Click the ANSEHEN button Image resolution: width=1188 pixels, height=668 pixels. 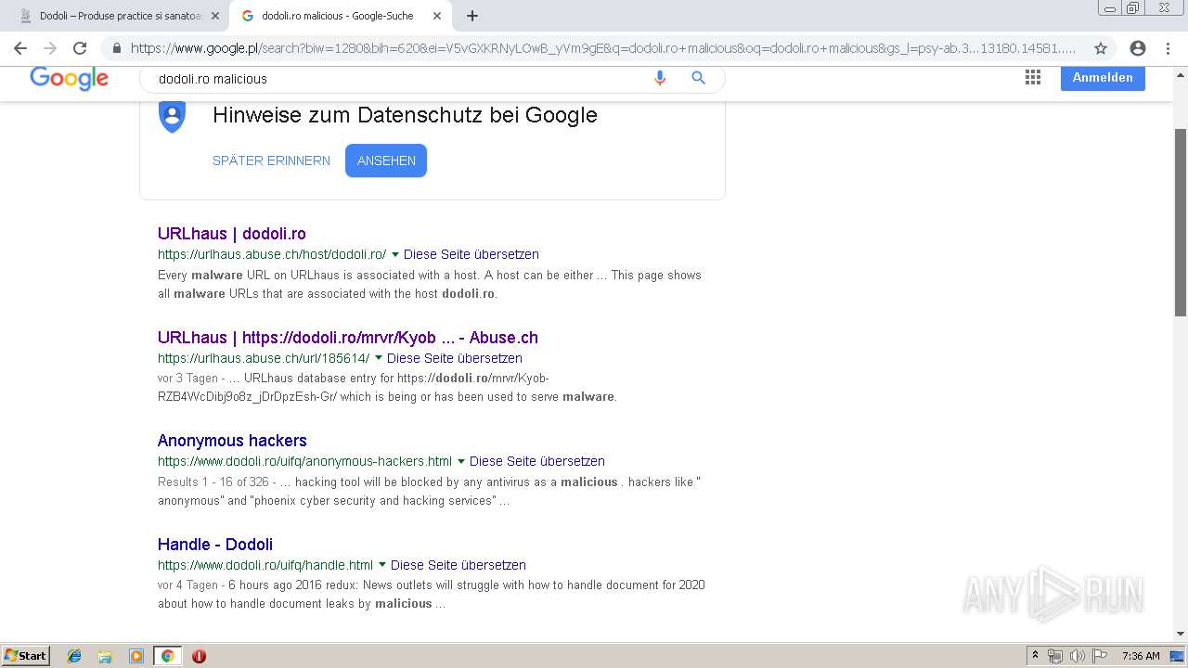pyautogui.click(x=386, y=161)
